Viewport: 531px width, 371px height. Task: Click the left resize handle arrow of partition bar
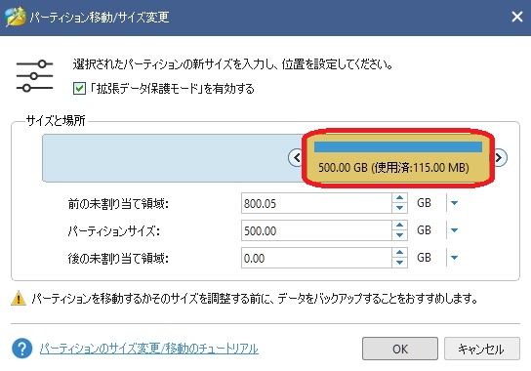pyautogui.click(x=296, y=157)
